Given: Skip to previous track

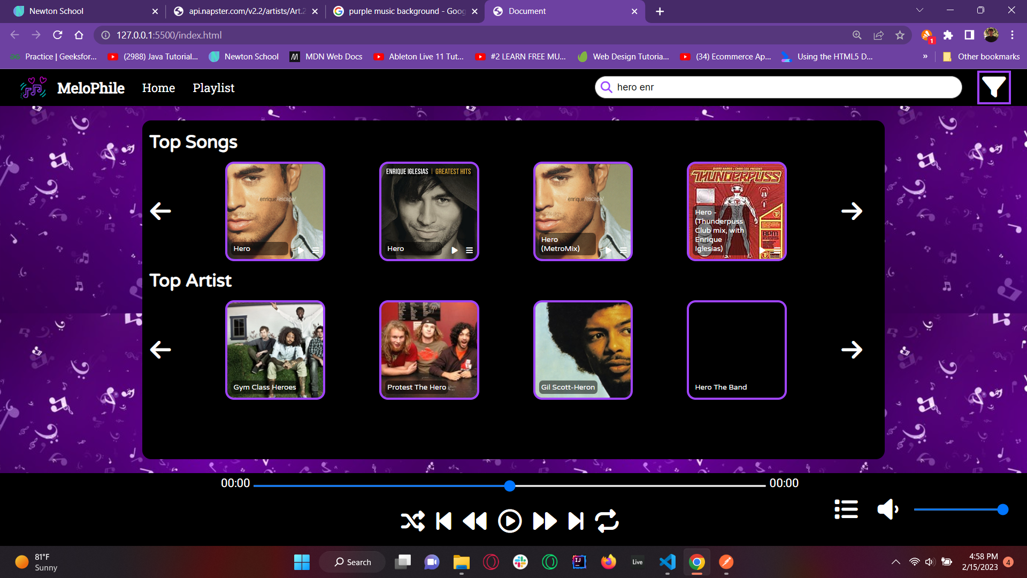Looking at the screenshot, I should click(x=444, y=521).
